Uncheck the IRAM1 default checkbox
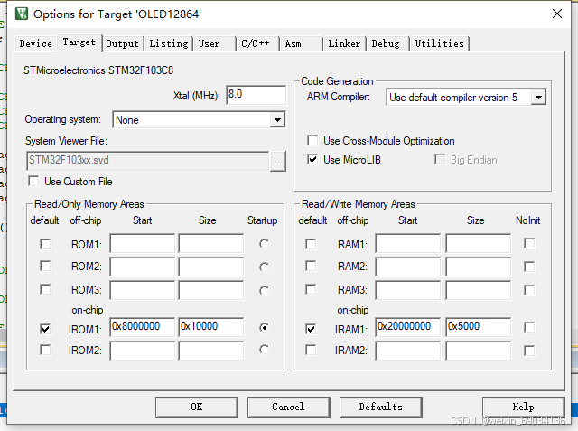578x431 pixels. point(311,329)
